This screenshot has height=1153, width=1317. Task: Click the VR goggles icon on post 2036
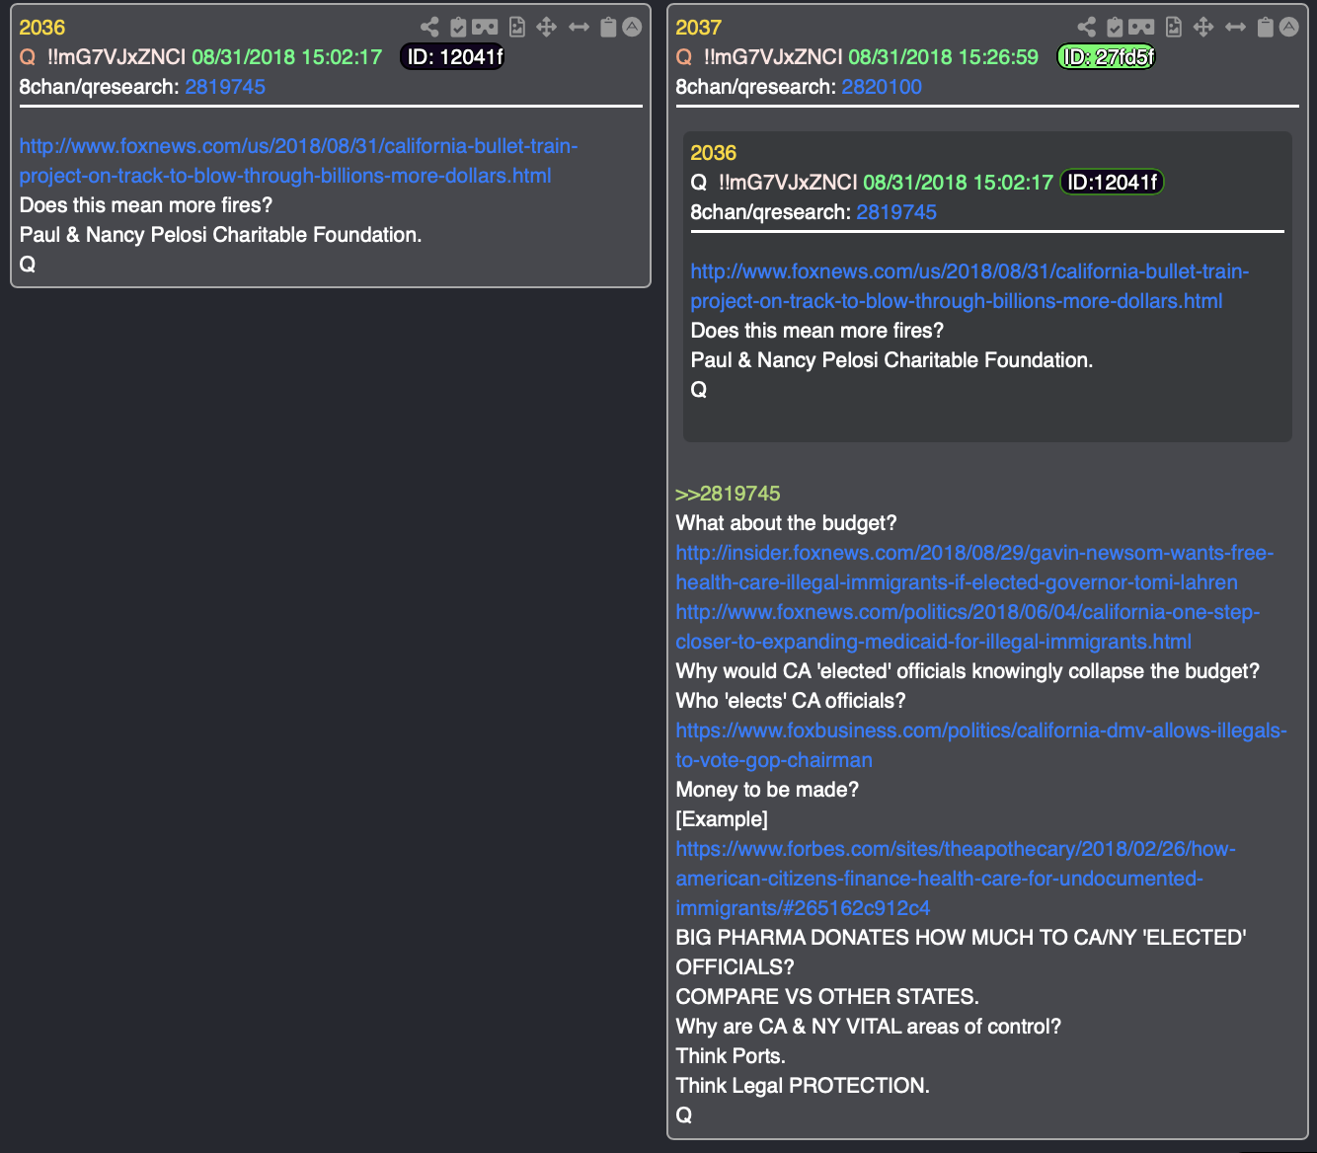tap(485, 28)
